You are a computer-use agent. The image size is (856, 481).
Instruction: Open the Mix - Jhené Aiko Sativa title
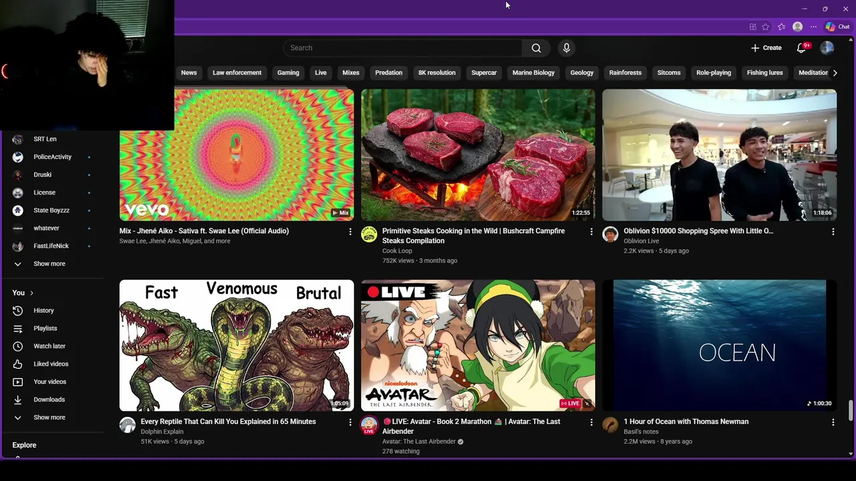204,231
